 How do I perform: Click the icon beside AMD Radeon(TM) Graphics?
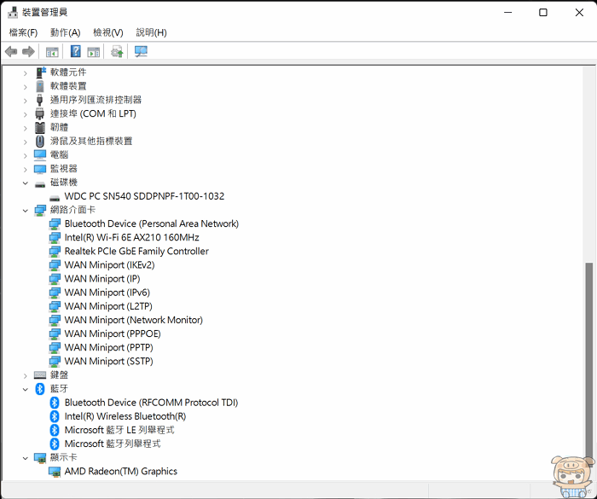(55, 472)
